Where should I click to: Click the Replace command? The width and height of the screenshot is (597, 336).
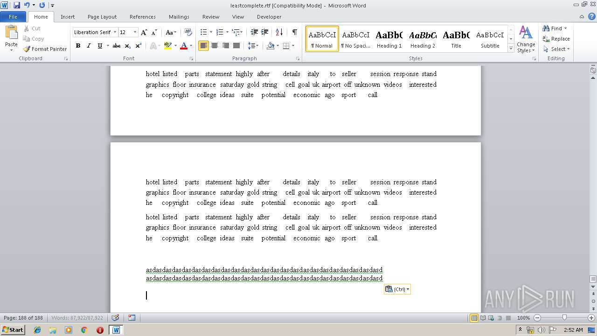(556, 39)
